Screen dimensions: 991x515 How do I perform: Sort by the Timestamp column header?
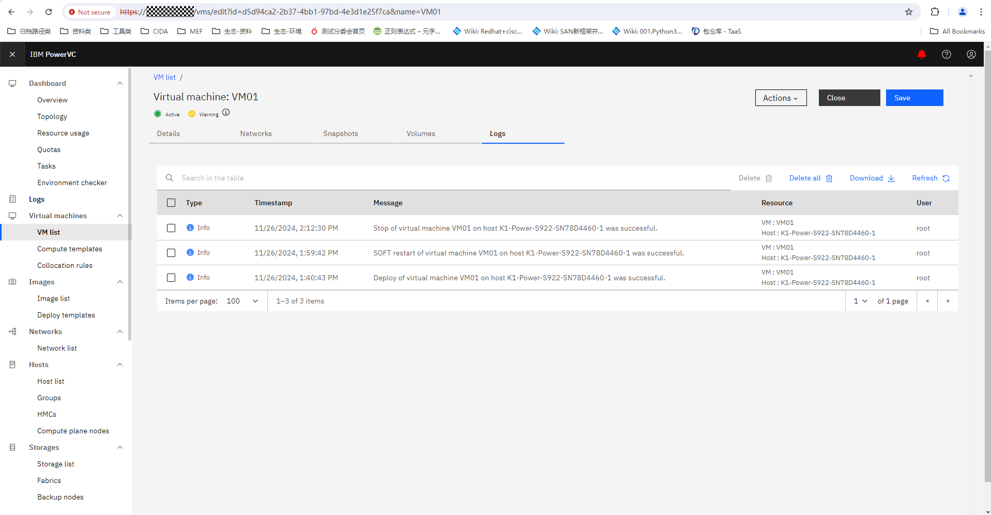coord(273,203)
